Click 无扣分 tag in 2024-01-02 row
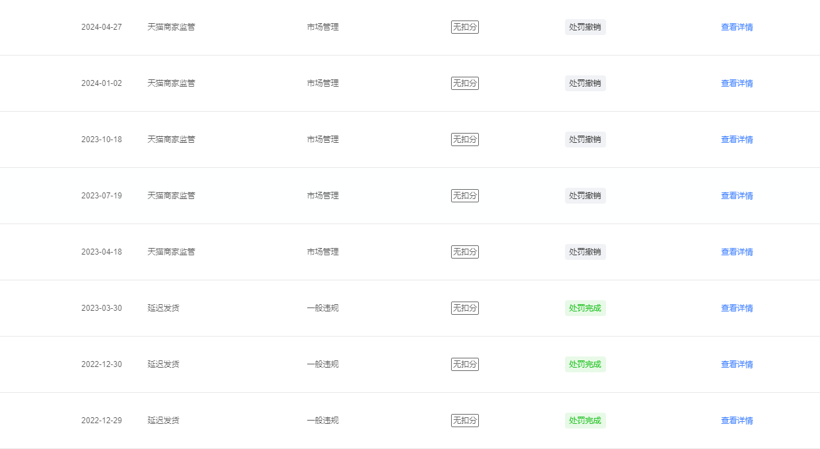The width and height of the screenshot is (820, 449). click(x=465, y=83)
